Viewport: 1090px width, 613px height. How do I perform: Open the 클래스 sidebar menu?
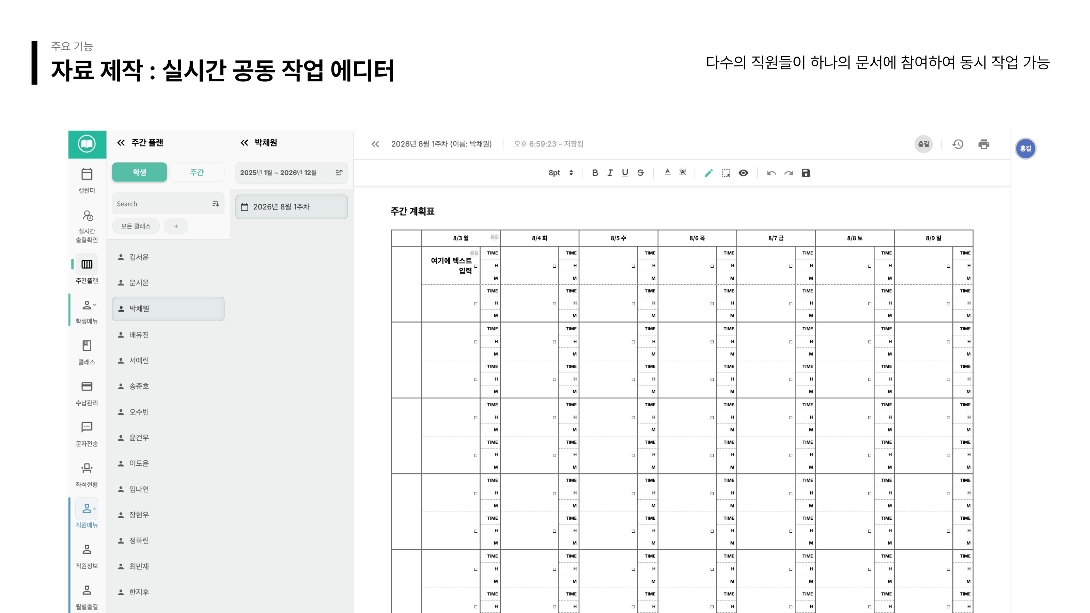pos(87,352)
